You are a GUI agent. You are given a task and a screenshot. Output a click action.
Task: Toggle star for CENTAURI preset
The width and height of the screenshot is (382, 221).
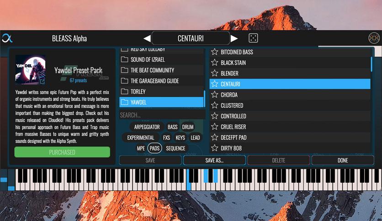coord(215,84)
